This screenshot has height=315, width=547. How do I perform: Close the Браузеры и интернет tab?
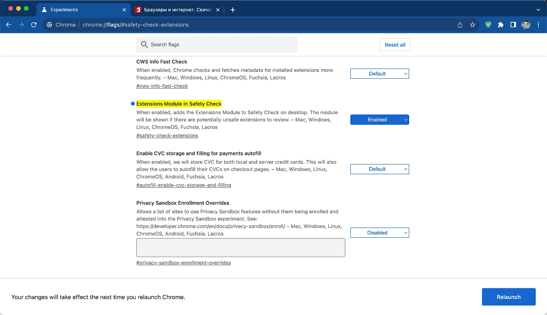click(x=218, y=10)
